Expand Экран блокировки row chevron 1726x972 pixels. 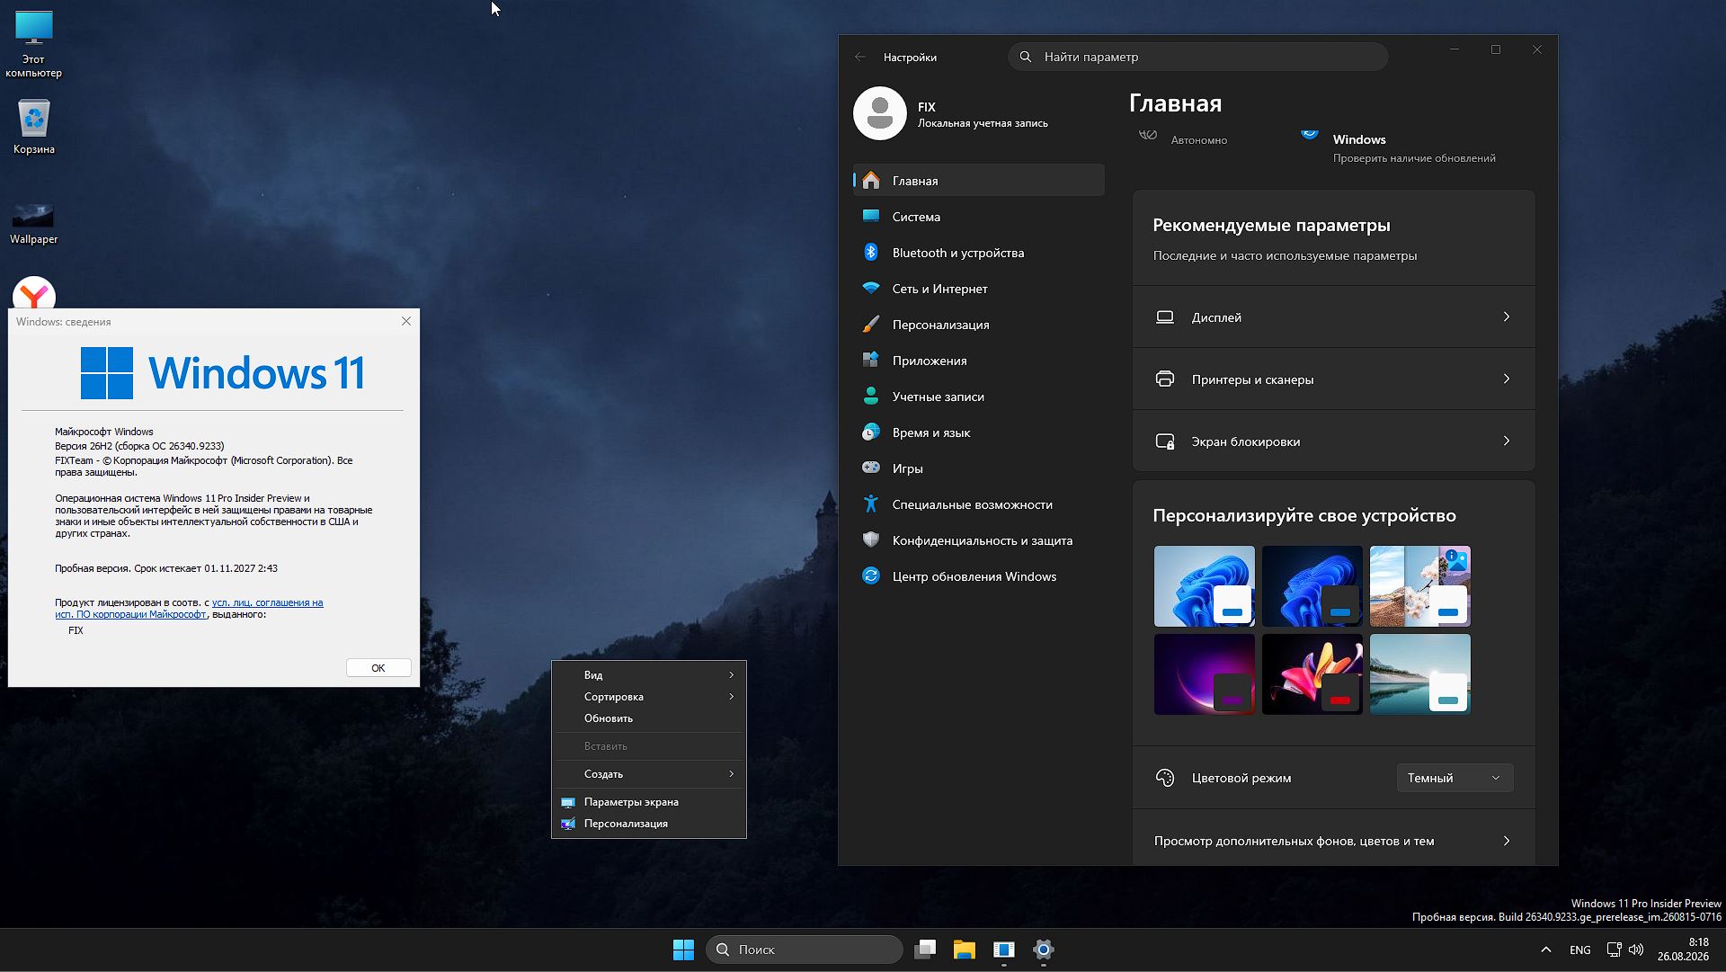[x=1507, y=441]
